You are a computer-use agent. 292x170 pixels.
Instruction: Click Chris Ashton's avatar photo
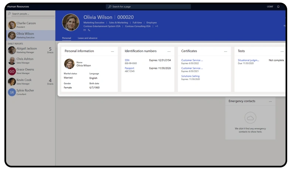tap(12, 61)
